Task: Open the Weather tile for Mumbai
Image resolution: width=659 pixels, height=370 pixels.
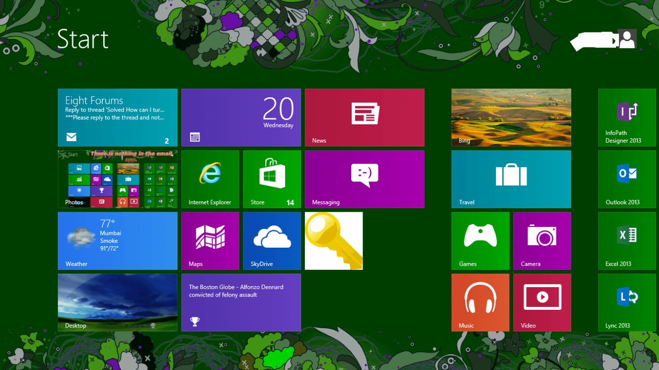Action: [118, 241]
